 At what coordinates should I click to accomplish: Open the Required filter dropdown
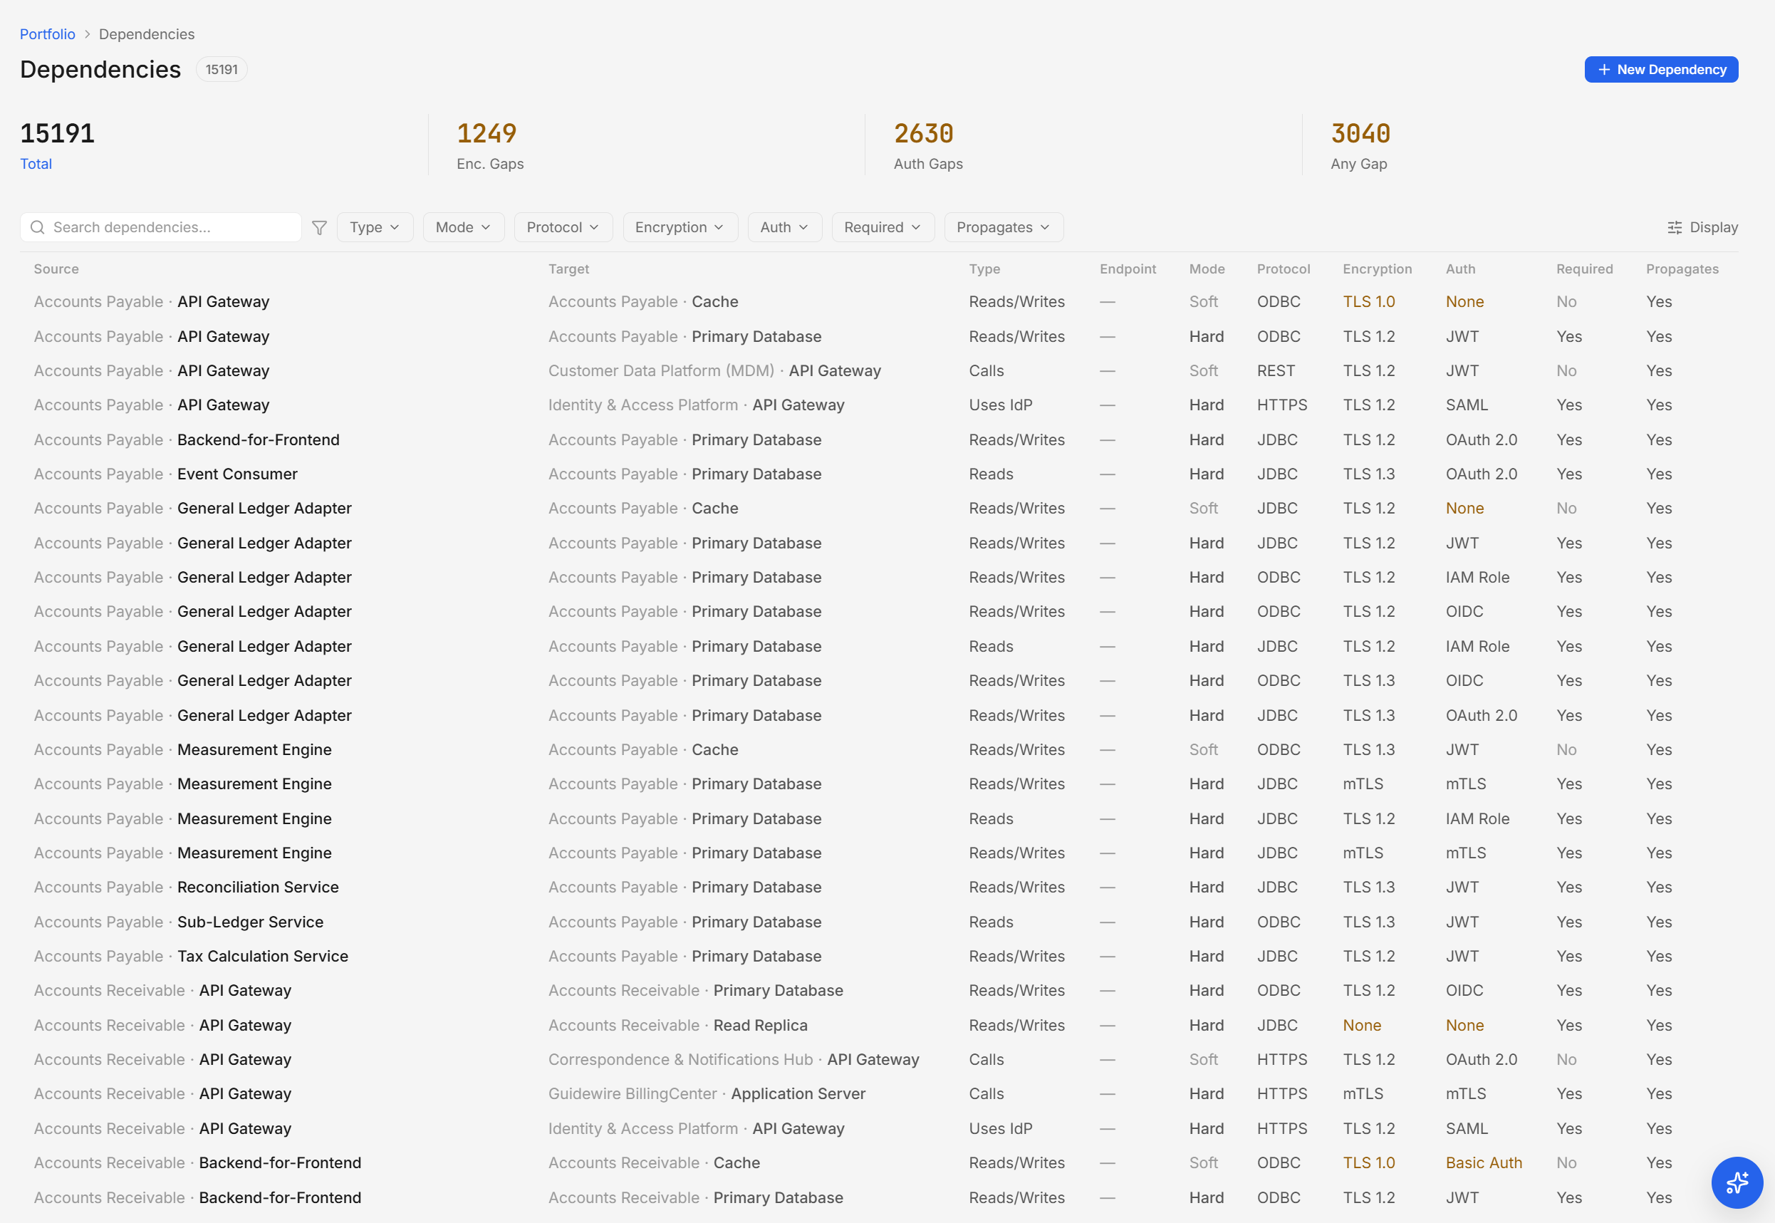pos(883,228)
